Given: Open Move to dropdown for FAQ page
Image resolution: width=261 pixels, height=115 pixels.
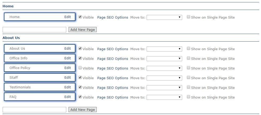Looking at the screenshot, I should 164,97.
